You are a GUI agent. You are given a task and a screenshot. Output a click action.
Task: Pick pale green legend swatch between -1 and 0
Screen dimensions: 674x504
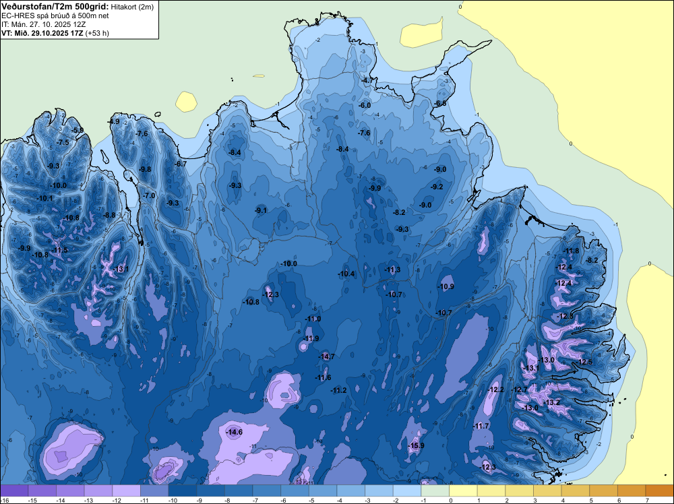click(x=435, y=491)
